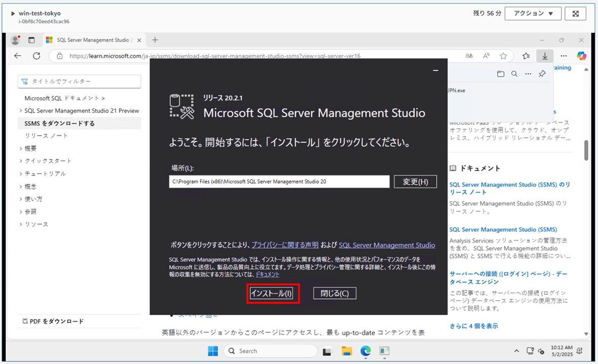Open the favorites list icon

pos(527,56)
